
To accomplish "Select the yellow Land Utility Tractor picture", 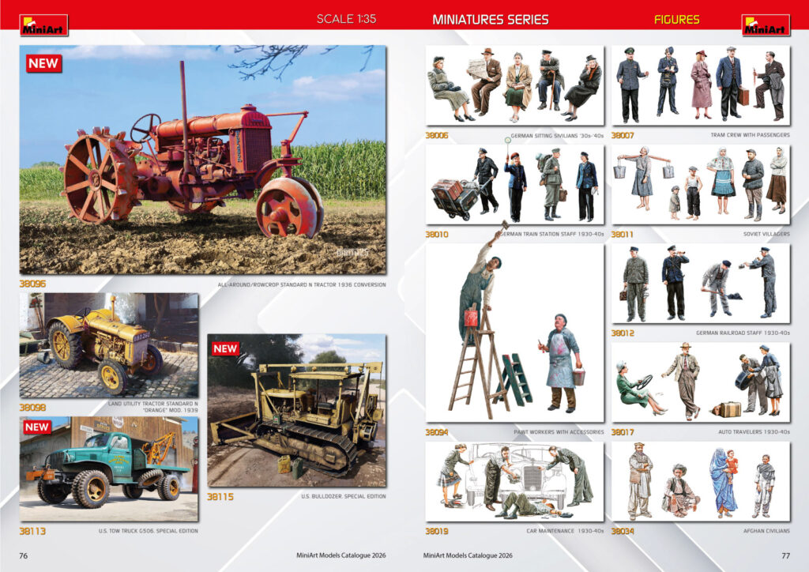I will (109, 345).
